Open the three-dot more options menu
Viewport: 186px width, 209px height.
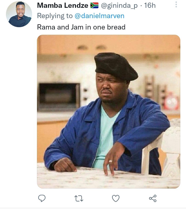(x=176, y=4)
